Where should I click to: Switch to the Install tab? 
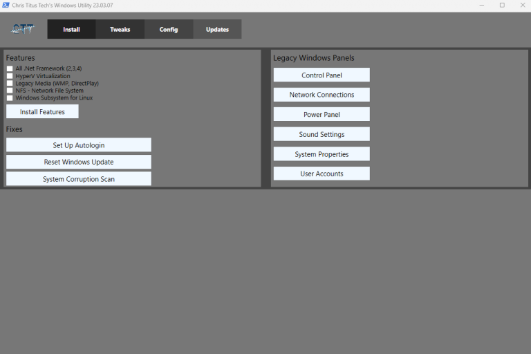click(71, 30)
